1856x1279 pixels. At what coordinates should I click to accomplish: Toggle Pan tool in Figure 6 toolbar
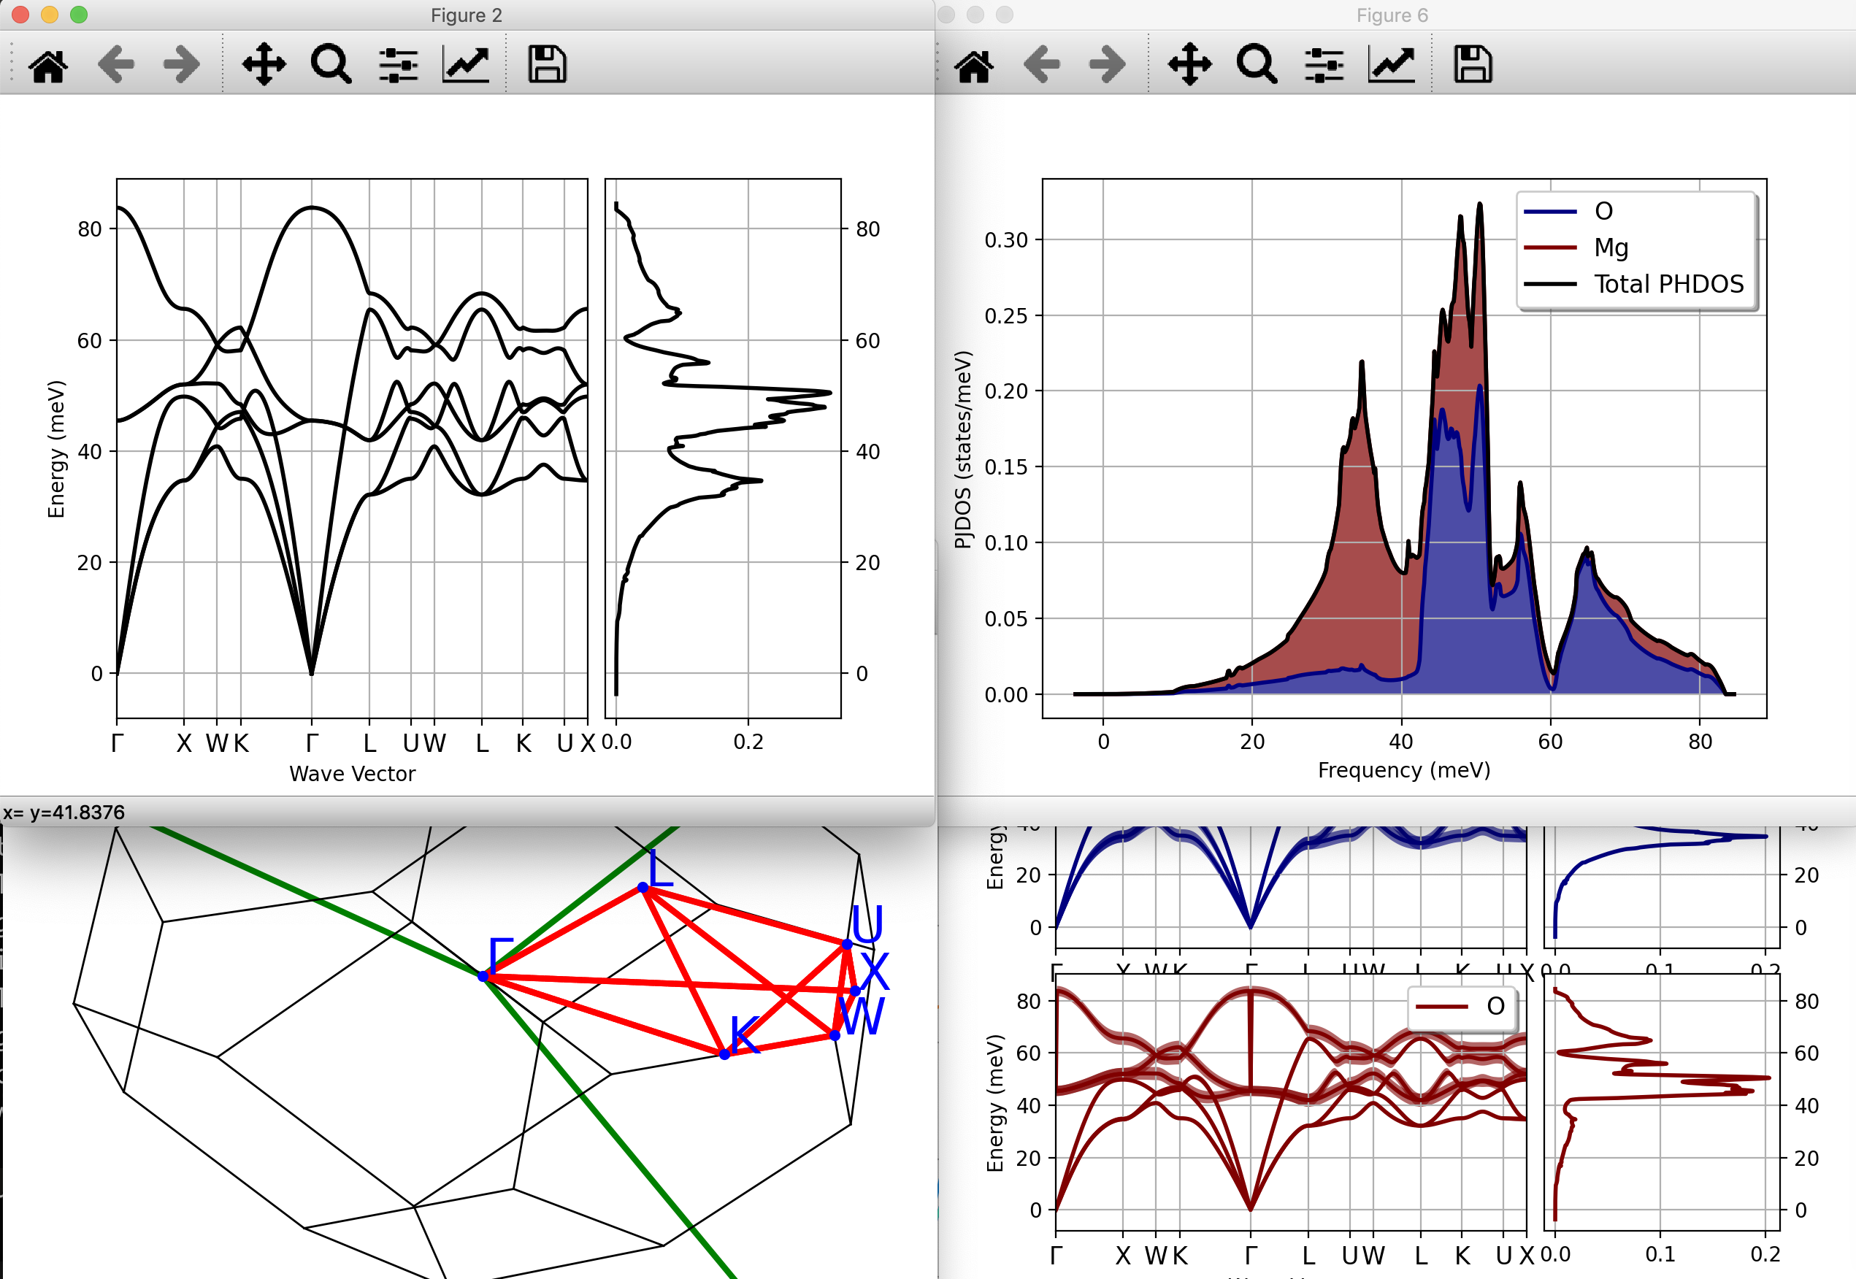(1189, 65)
